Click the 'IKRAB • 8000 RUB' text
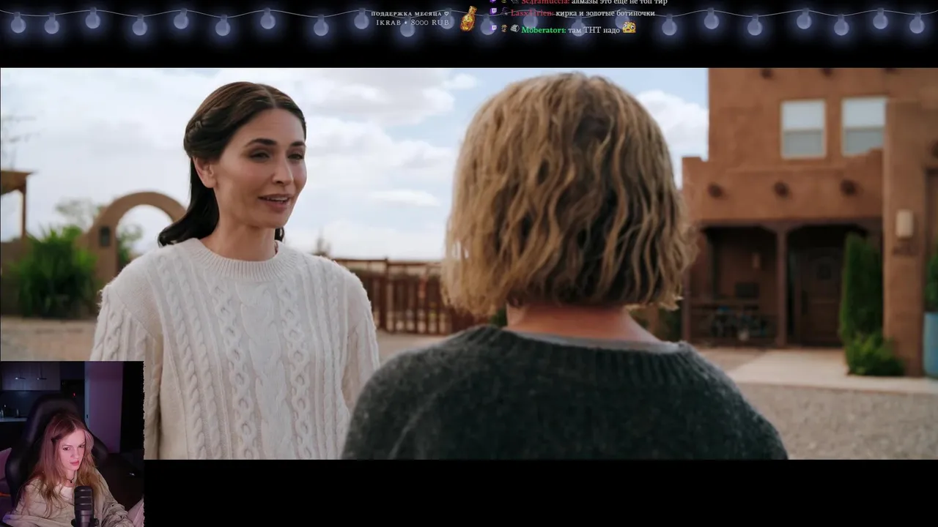Screen dimensions: 938x527 413,23
